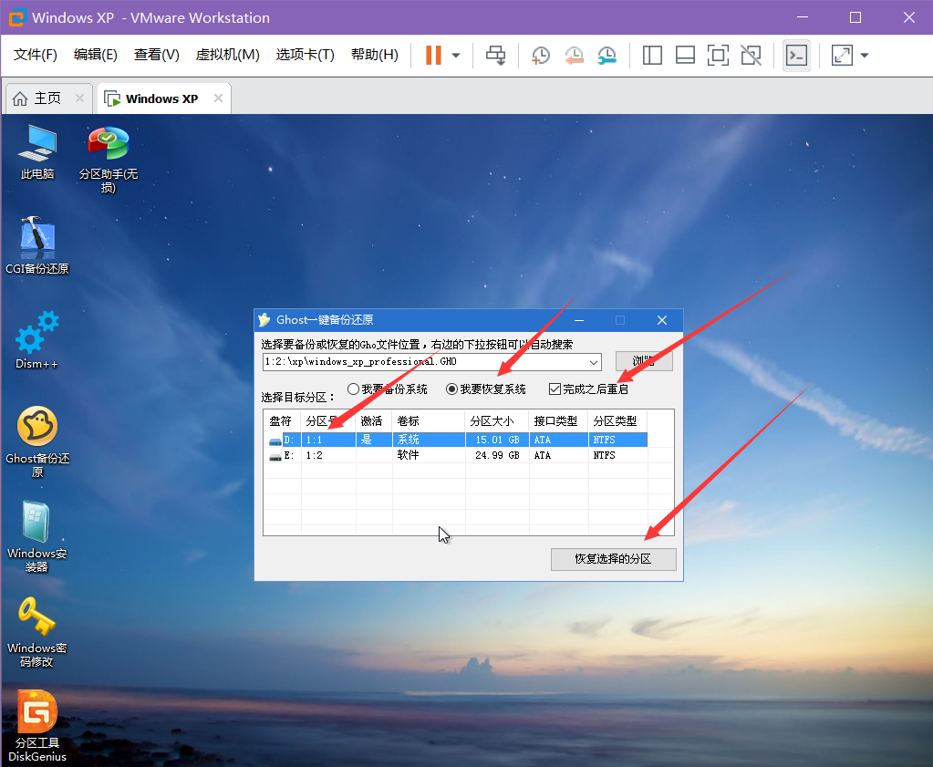This screenshot has height=767, width=933.
Task: Select the 分区工具 DiskGenius desktop icon
Action: click(x=36, y=726)
